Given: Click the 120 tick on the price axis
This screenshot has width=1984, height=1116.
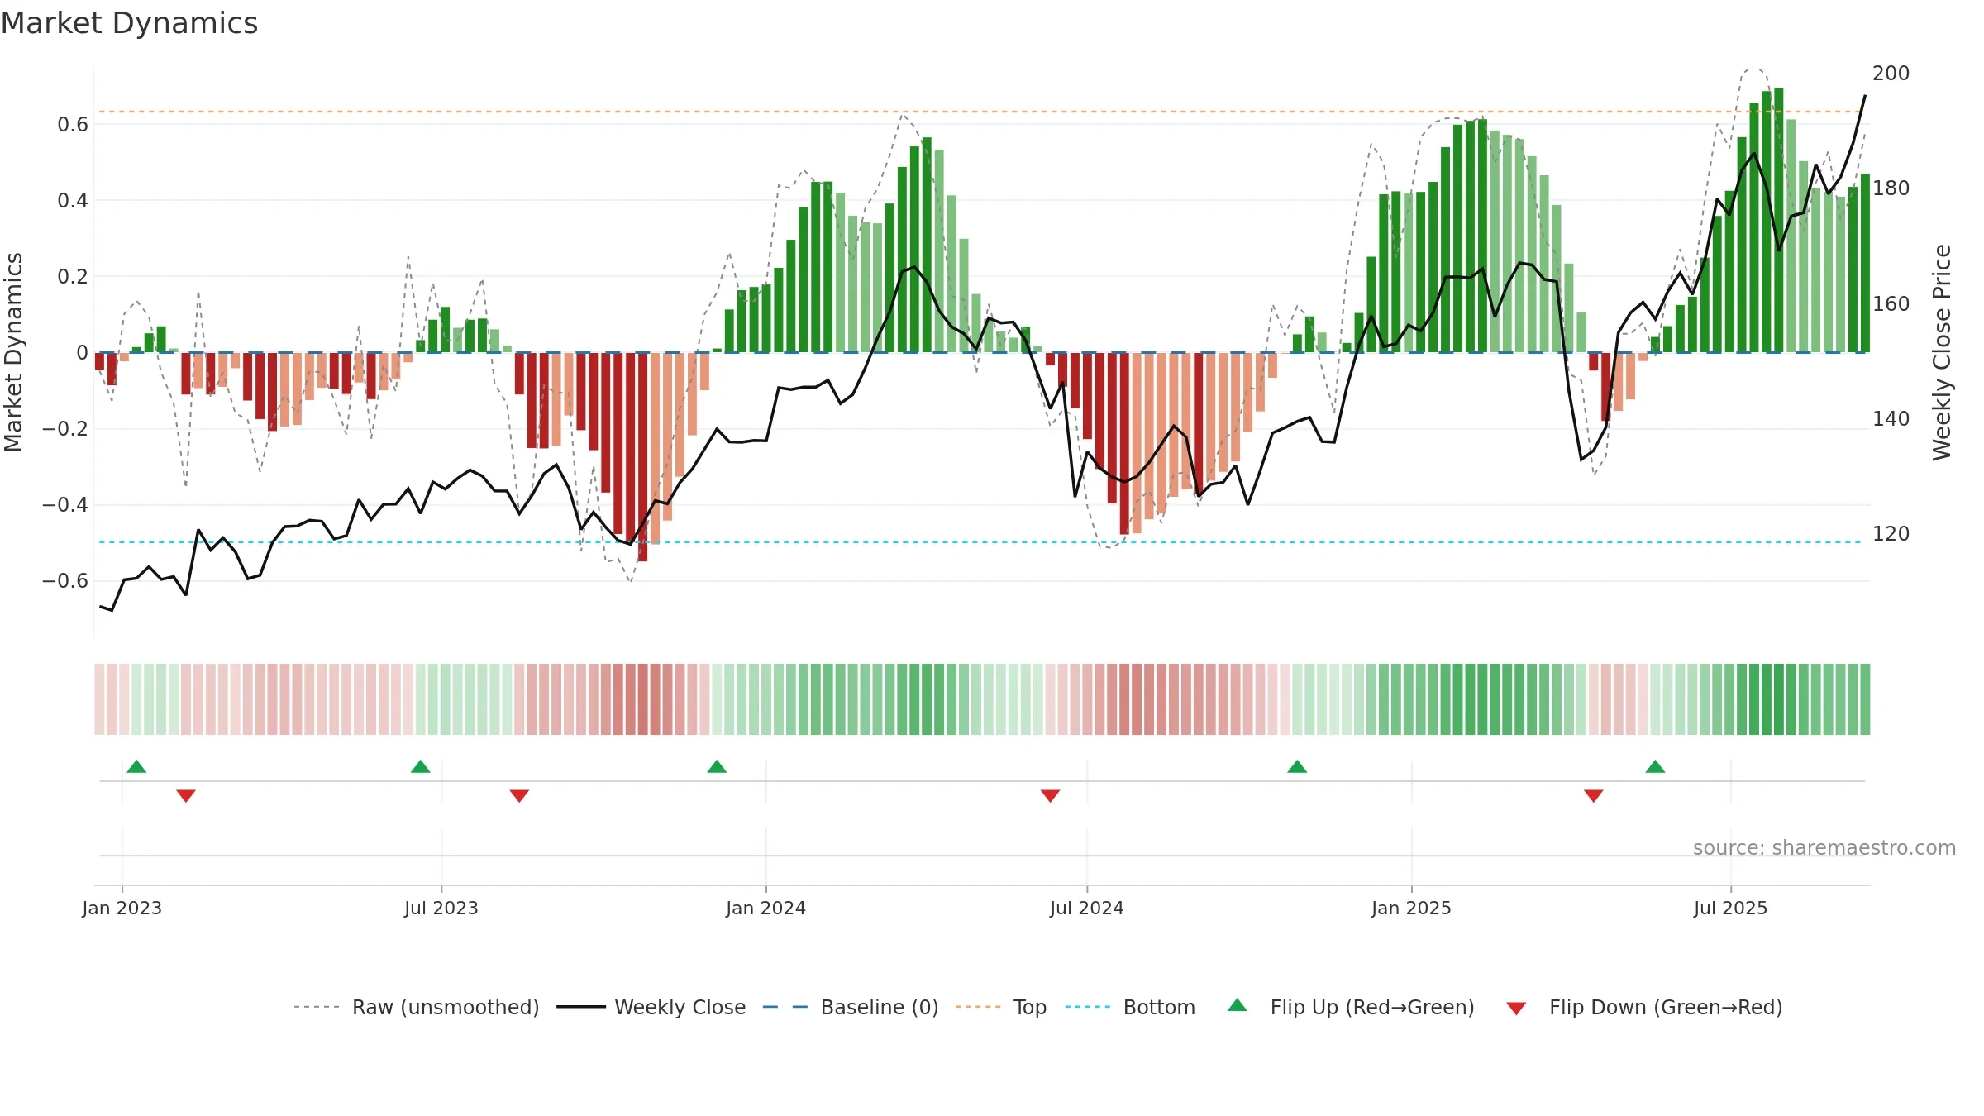Looking at the screenshot, I should (1891, 534).
